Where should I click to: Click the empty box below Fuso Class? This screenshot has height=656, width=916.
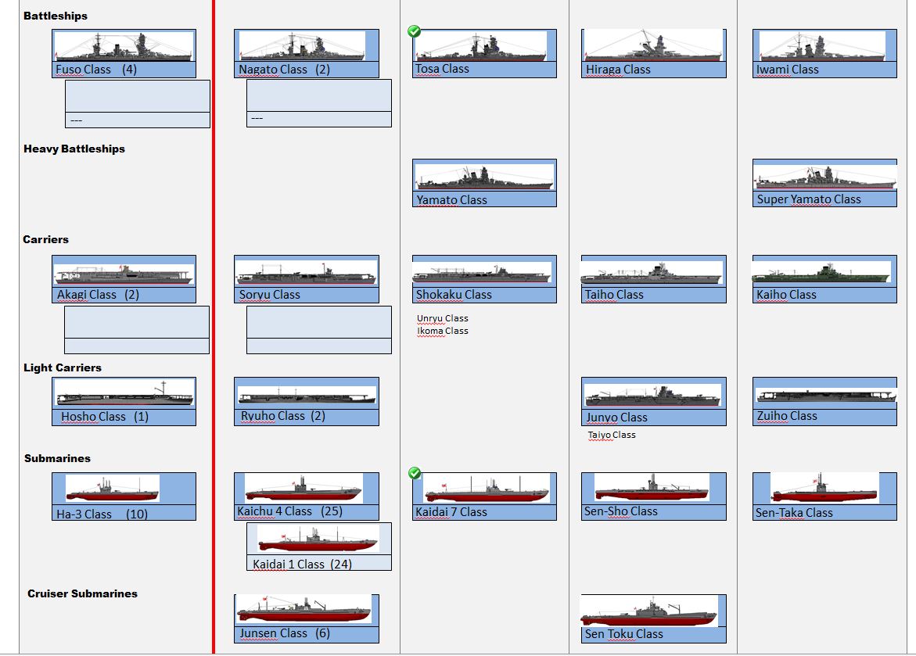138,96
